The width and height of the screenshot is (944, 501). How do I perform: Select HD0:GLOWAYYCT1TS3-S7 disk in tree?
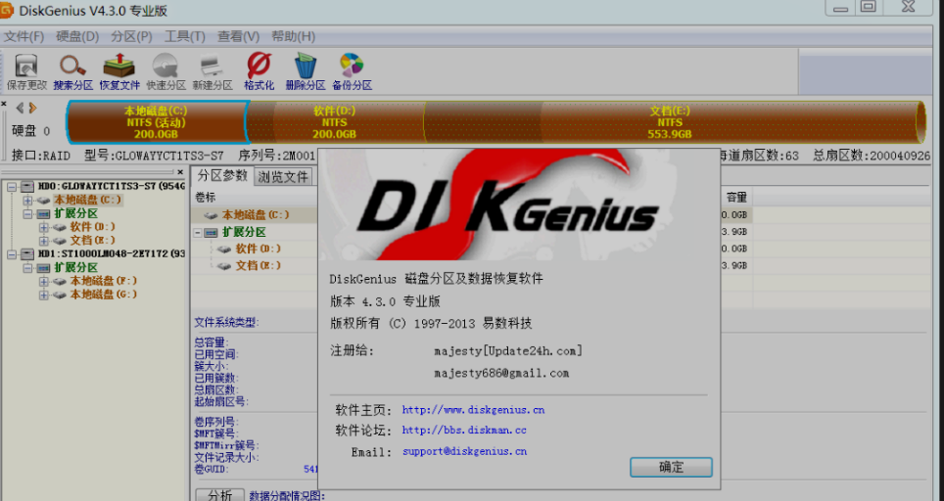pos(112,187)
